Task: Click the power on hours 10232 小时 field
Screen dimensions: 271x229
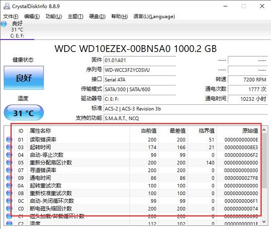Action: [248, 99]
